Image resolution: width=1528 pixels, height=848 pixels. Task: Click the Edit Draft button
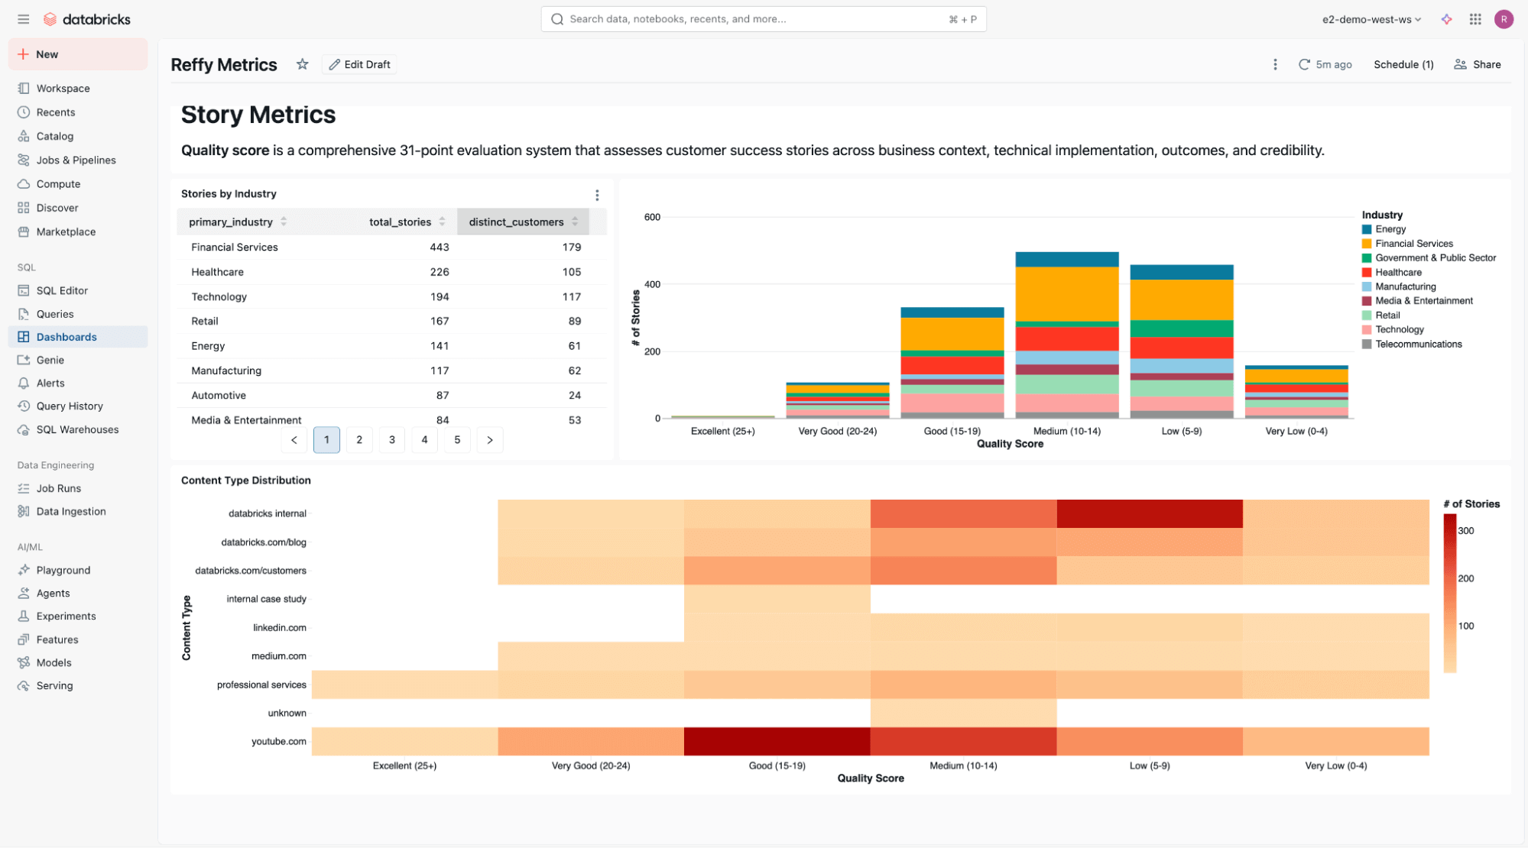coord(359,65)
